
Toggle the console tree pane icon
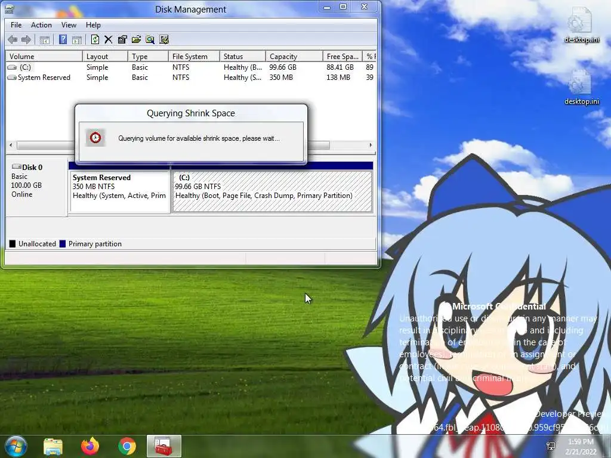(x=44, y=39)
